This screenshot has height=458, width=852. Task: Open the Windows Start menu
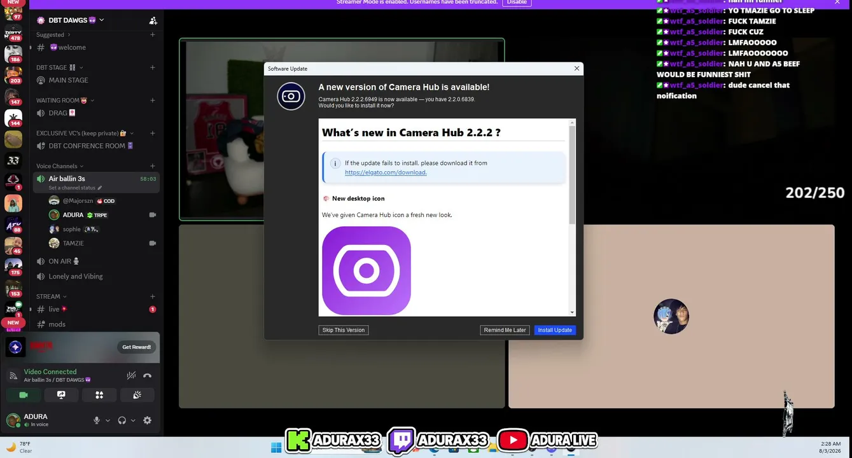tap(276, 447)
